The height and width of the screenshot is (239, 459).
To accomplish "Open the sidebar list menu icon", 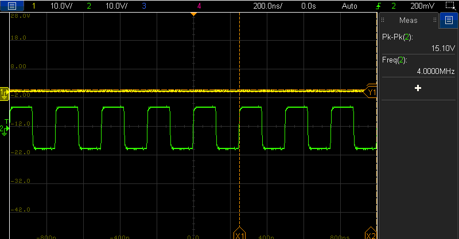I will coord(449,20).
